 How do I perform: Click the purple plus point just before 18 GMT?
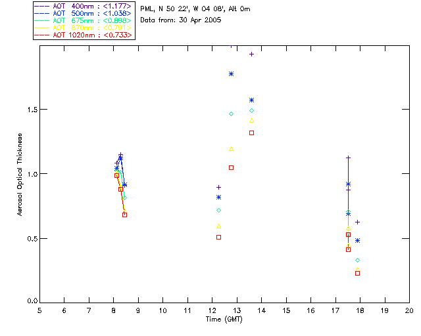[357, 222]
